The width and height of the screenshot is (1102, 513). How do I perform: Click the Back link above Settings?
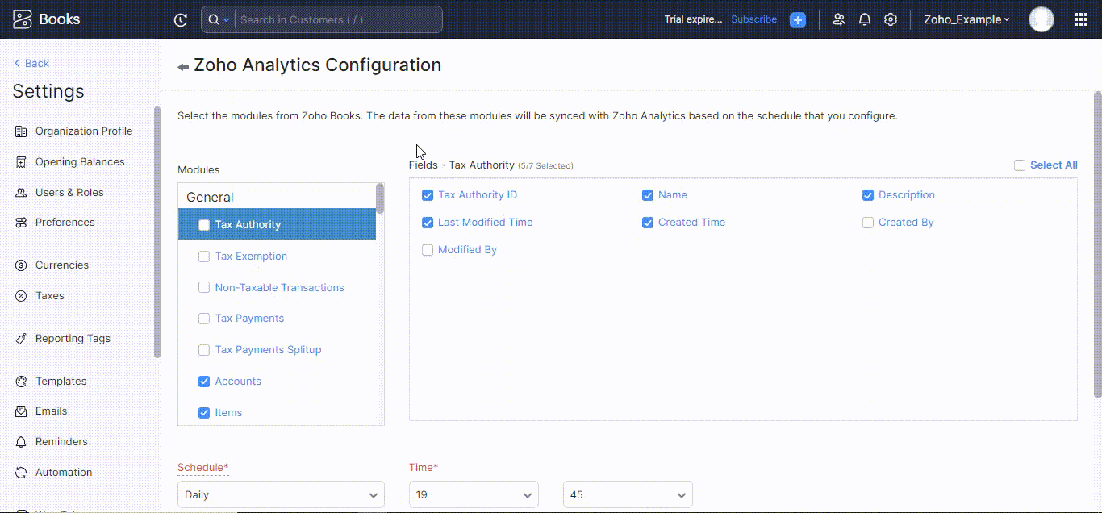coord(31,62)
